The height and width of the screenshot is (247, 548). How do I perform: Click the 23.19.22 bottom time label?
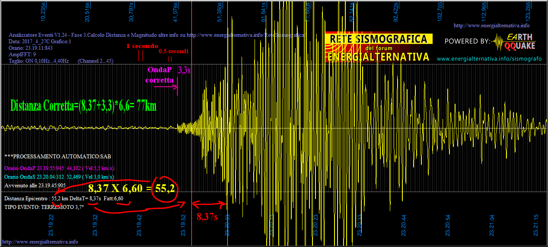point(51,225)
